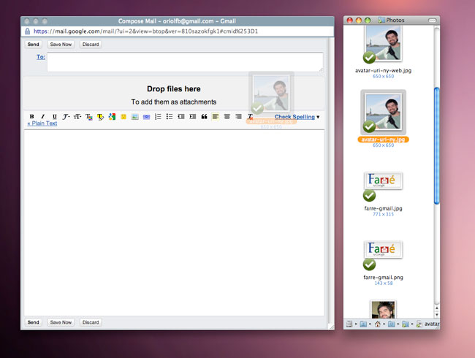The image size is (475, 358).
Task: Open the text highlight color picker
Action: 100,117
